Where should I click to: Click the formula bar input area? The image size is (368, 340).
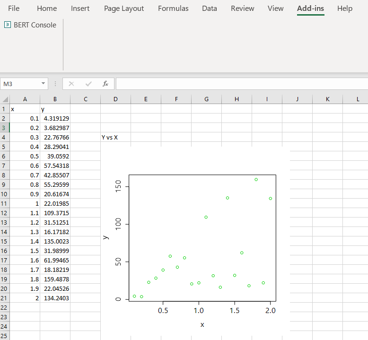[242, 84]
